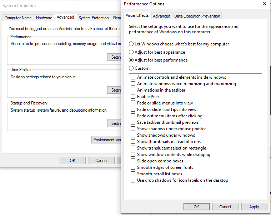Screen dimensions: 271x215
Task: Click OK in System Properties window
Action: (x=72, y=161)
